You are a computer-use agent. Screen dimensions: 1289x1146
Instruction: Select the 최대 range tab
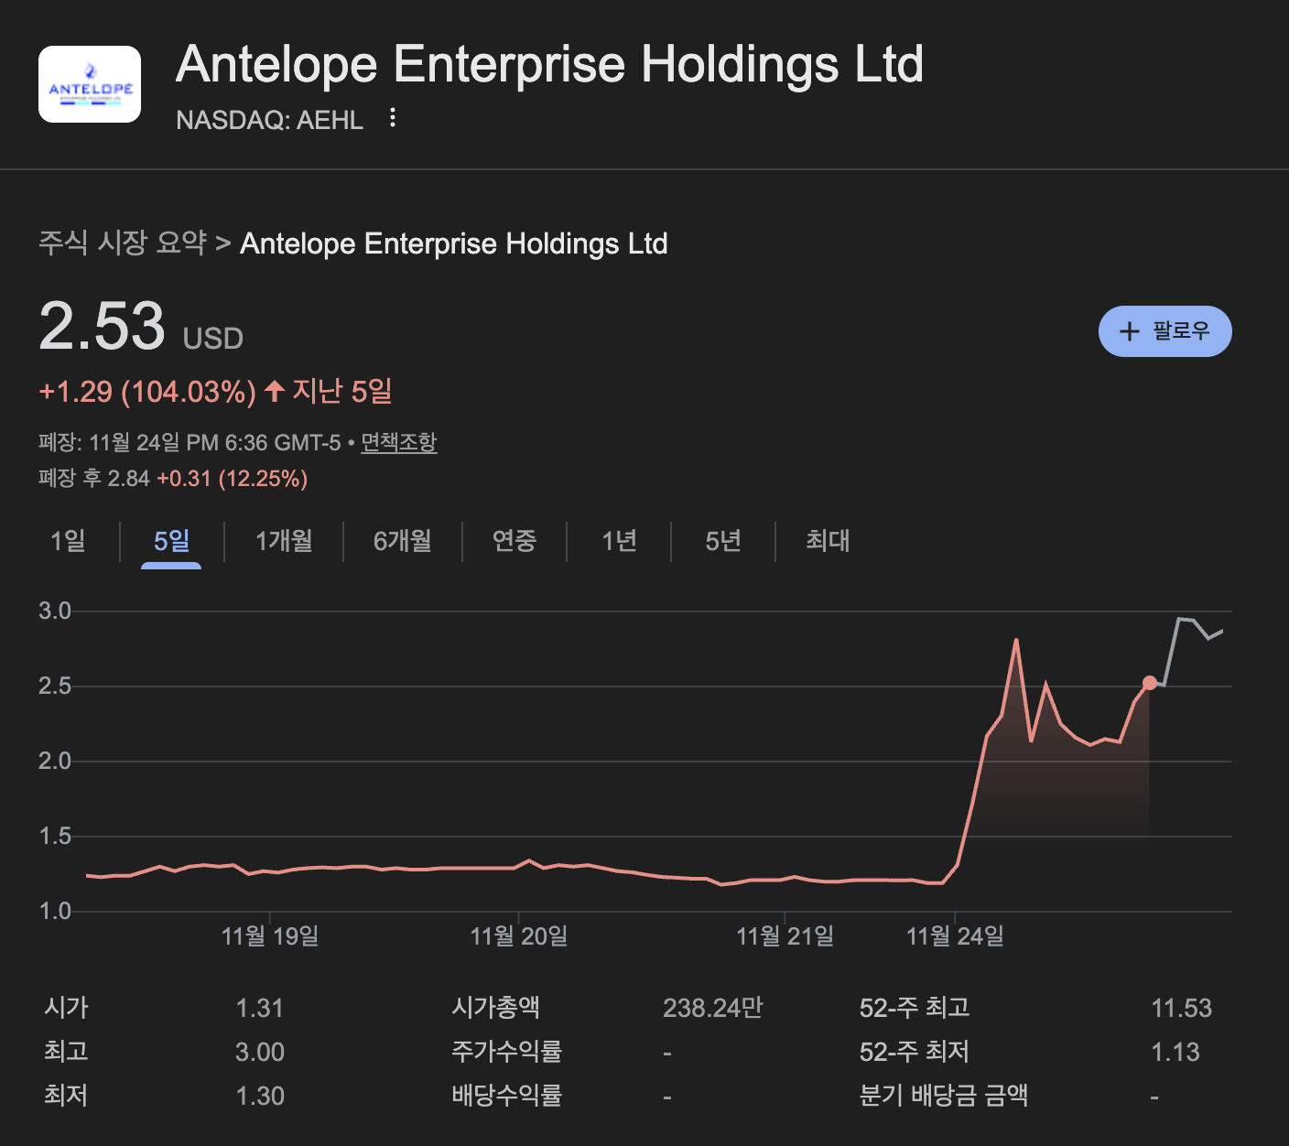click(828, 541)
